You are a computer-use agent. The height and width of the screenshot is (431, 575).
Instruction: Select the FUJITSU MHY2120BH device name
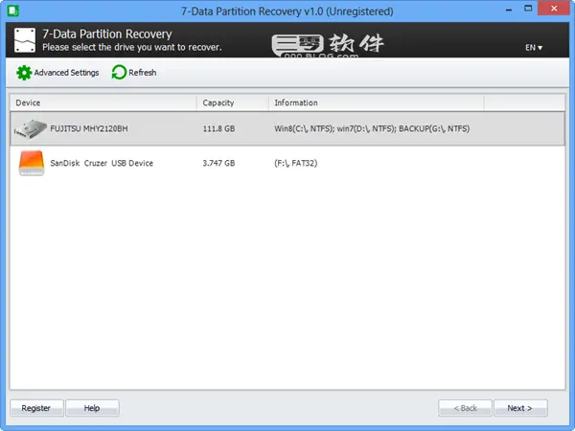coord(89,128)
